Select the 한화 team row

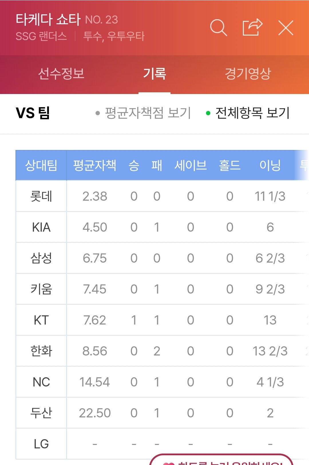(x=162, y=351)
